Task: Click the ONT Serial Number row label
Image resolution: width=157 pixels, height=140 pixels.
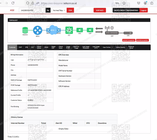Action: pos(65,71)
